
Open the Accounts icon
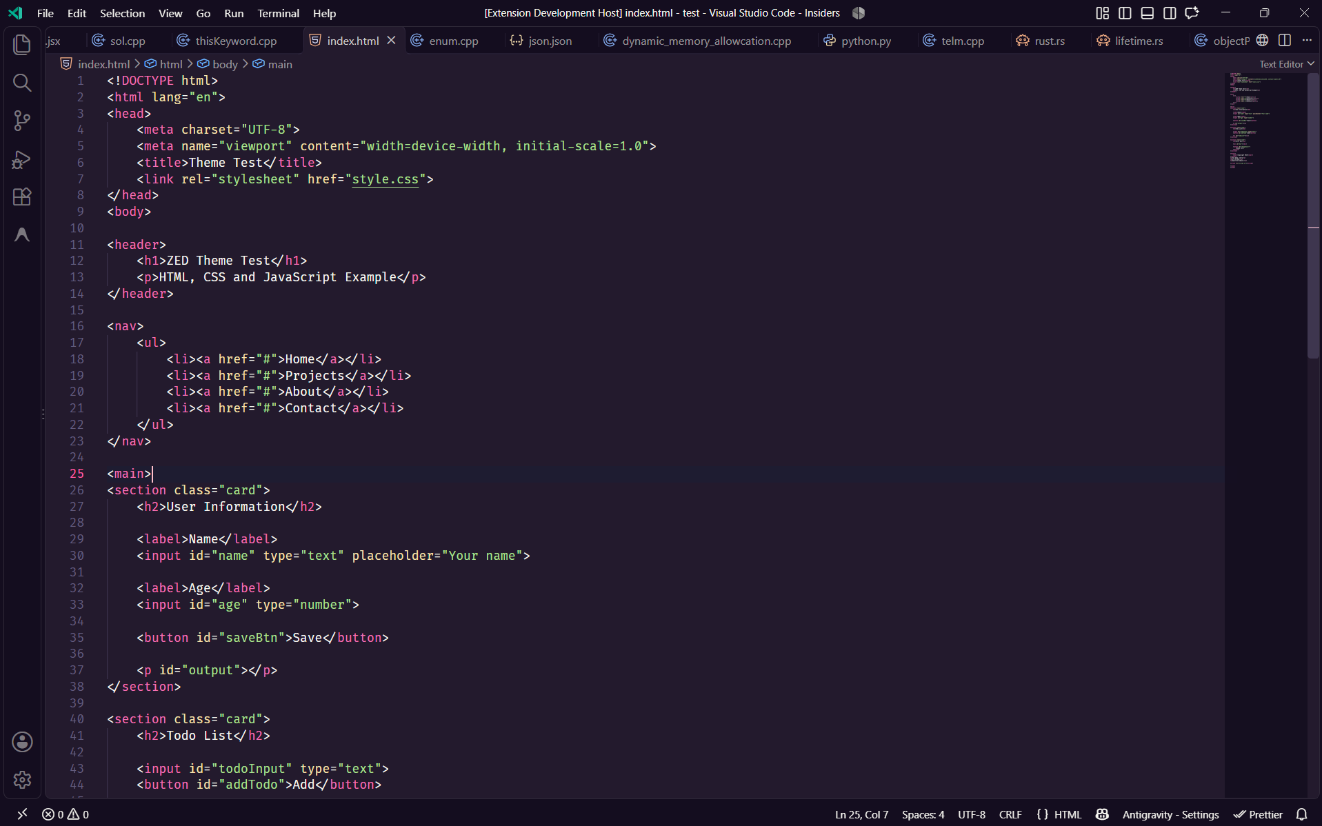click(x=22, y=742)
